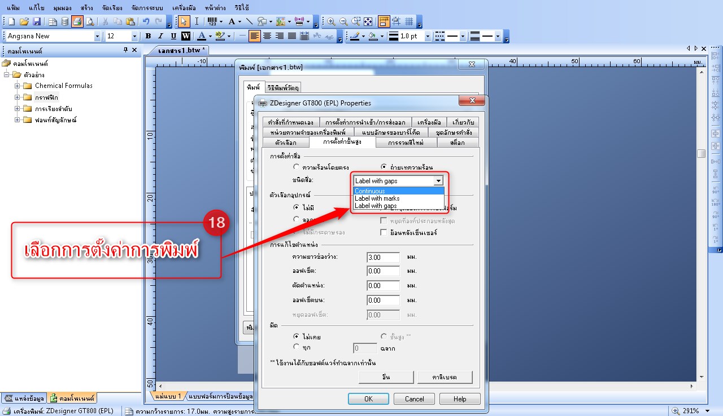Open the font color 'A' swatch
The height and width of the screenshot is (416, 723).
[x=201, y=36]
